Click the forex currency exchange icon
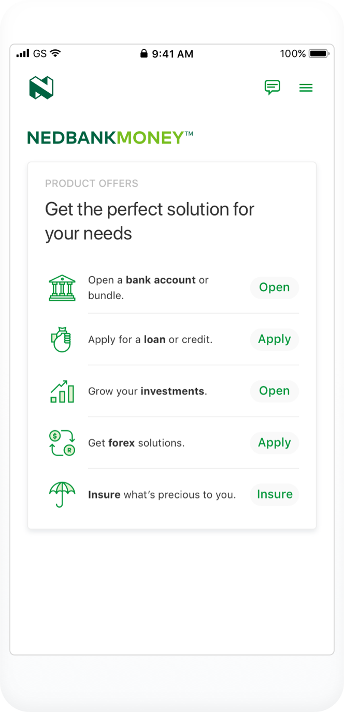This screenshot has width=344, height=712. 62,443
